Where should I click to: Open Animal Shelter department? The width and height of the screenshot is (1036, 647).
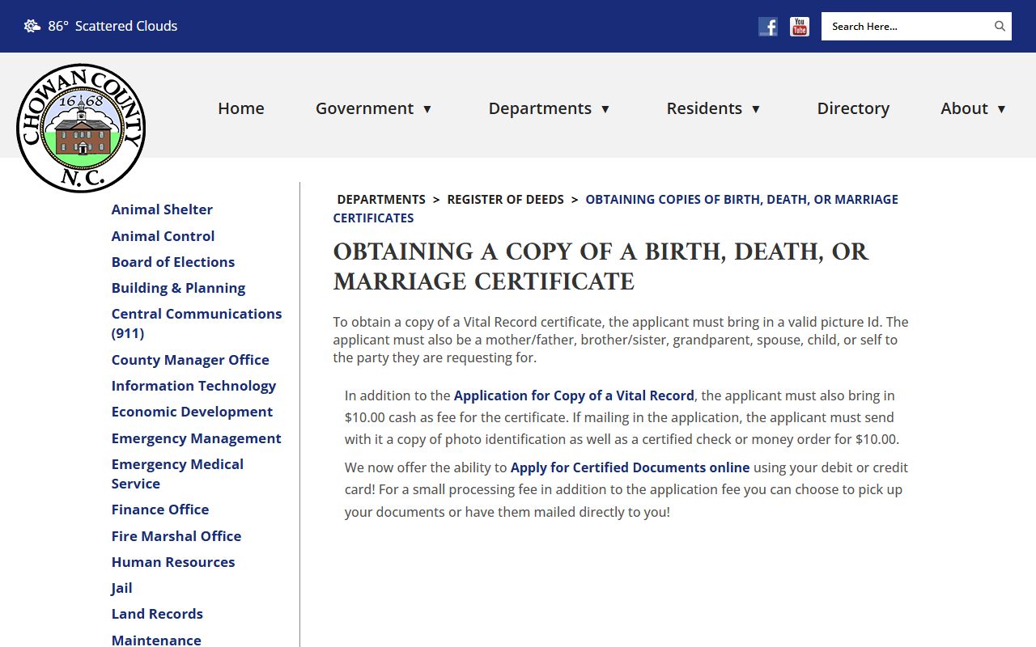[x=162, y=209]
